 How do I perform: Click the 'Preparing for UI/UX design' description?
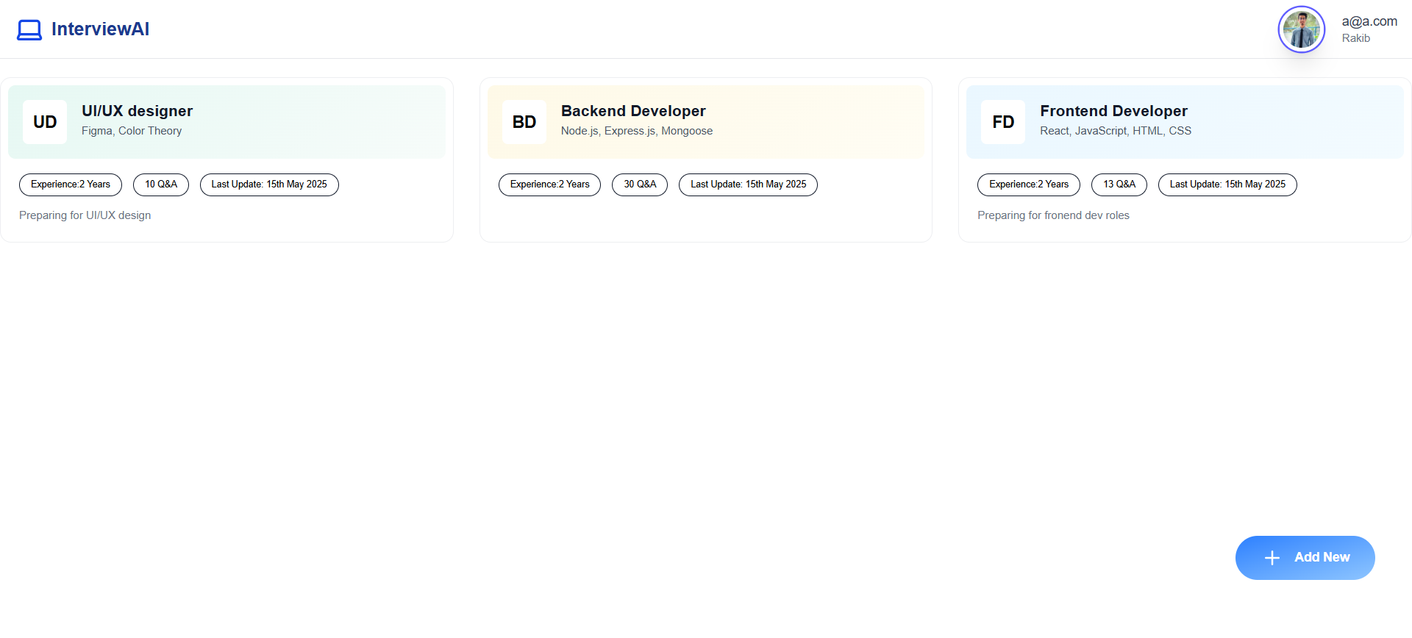85,215
